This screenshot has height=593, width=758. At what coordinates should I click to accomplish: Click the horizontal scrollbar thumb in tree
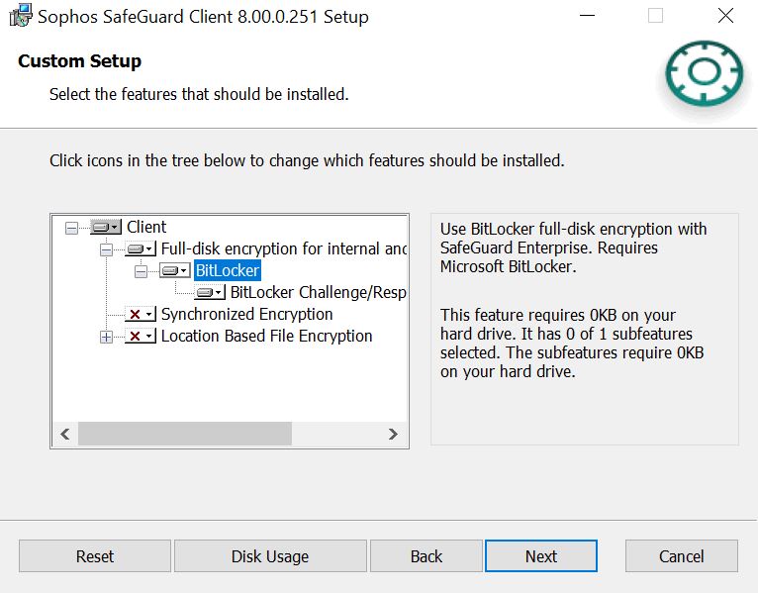(x=185, y=434)
